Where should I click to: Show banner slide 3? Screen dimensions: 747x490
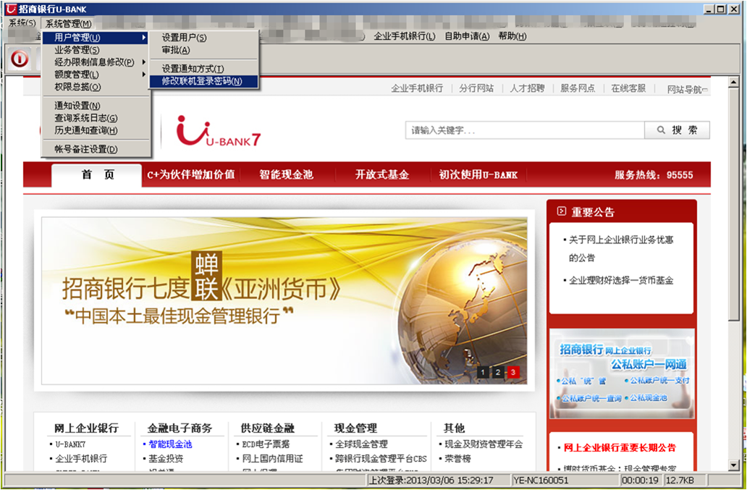click(513, 372)
